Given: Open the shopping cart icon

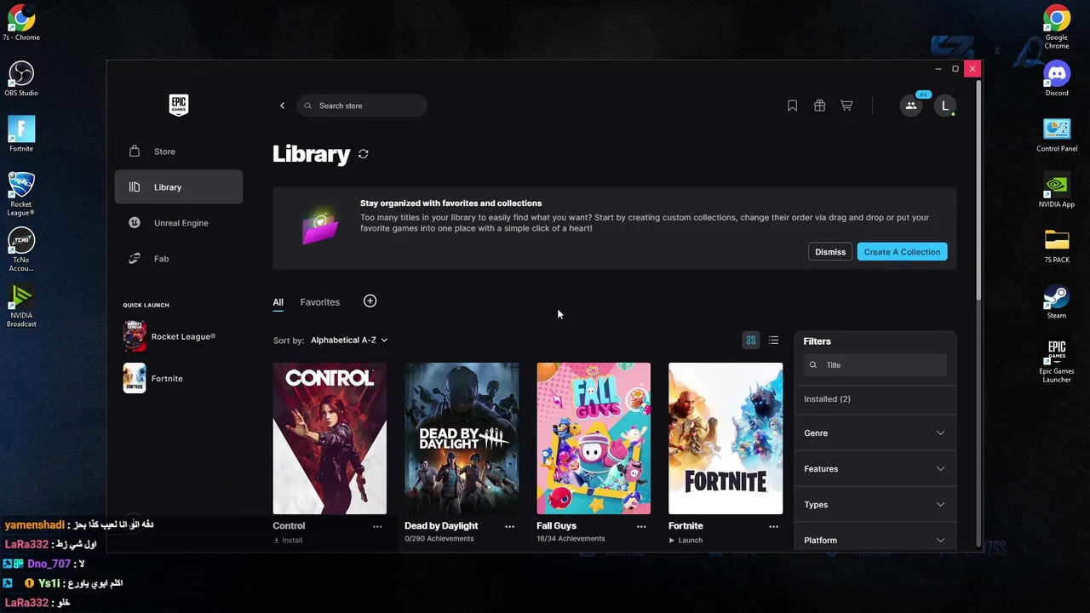Looking at the screenshot, I should (846, 106).
